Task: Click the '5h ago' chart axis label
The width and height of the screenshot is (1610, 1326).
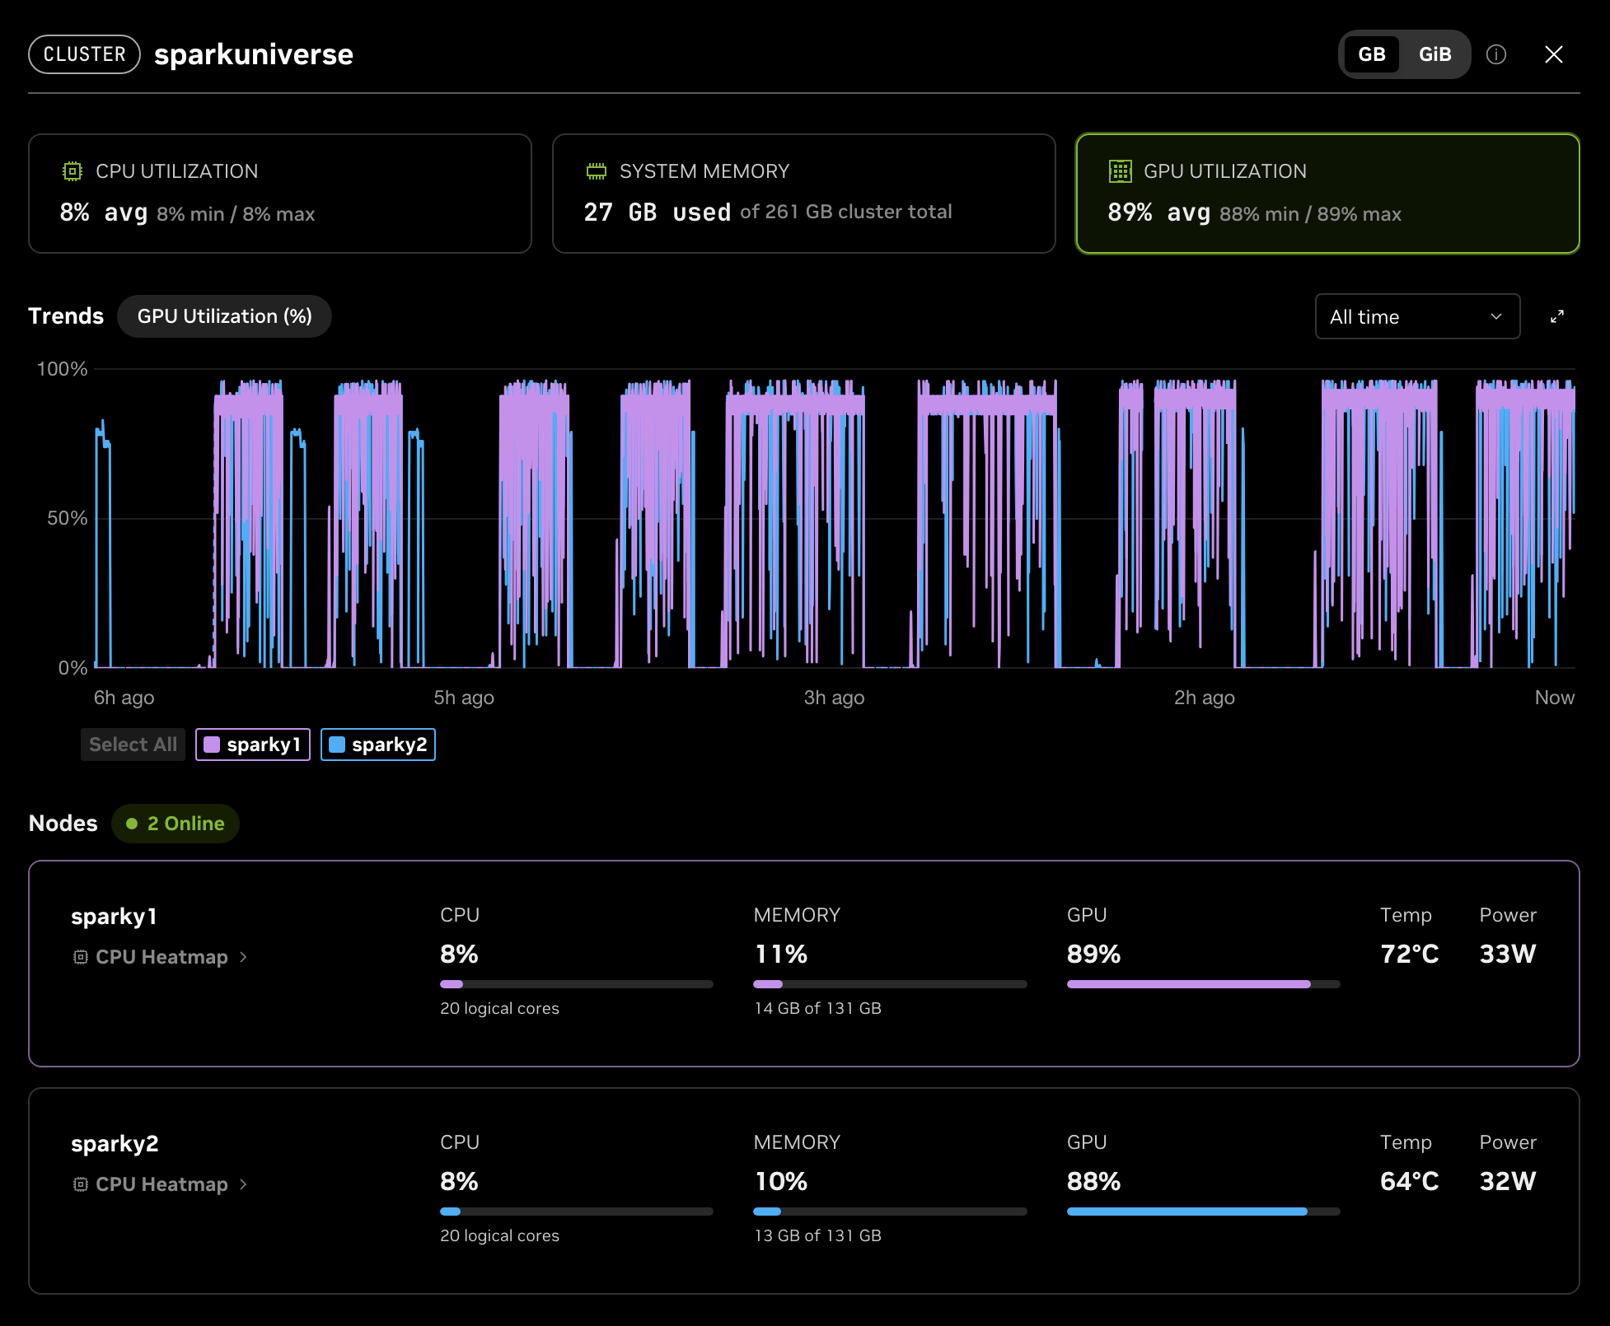Action: tap(464, 698)
